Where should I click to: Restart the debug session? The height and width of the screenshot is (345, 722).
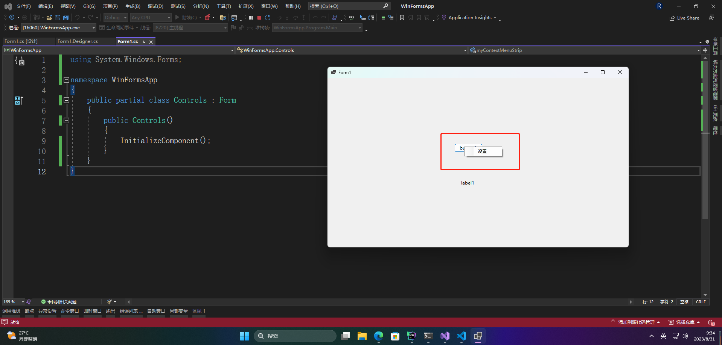tap(268, 17)
